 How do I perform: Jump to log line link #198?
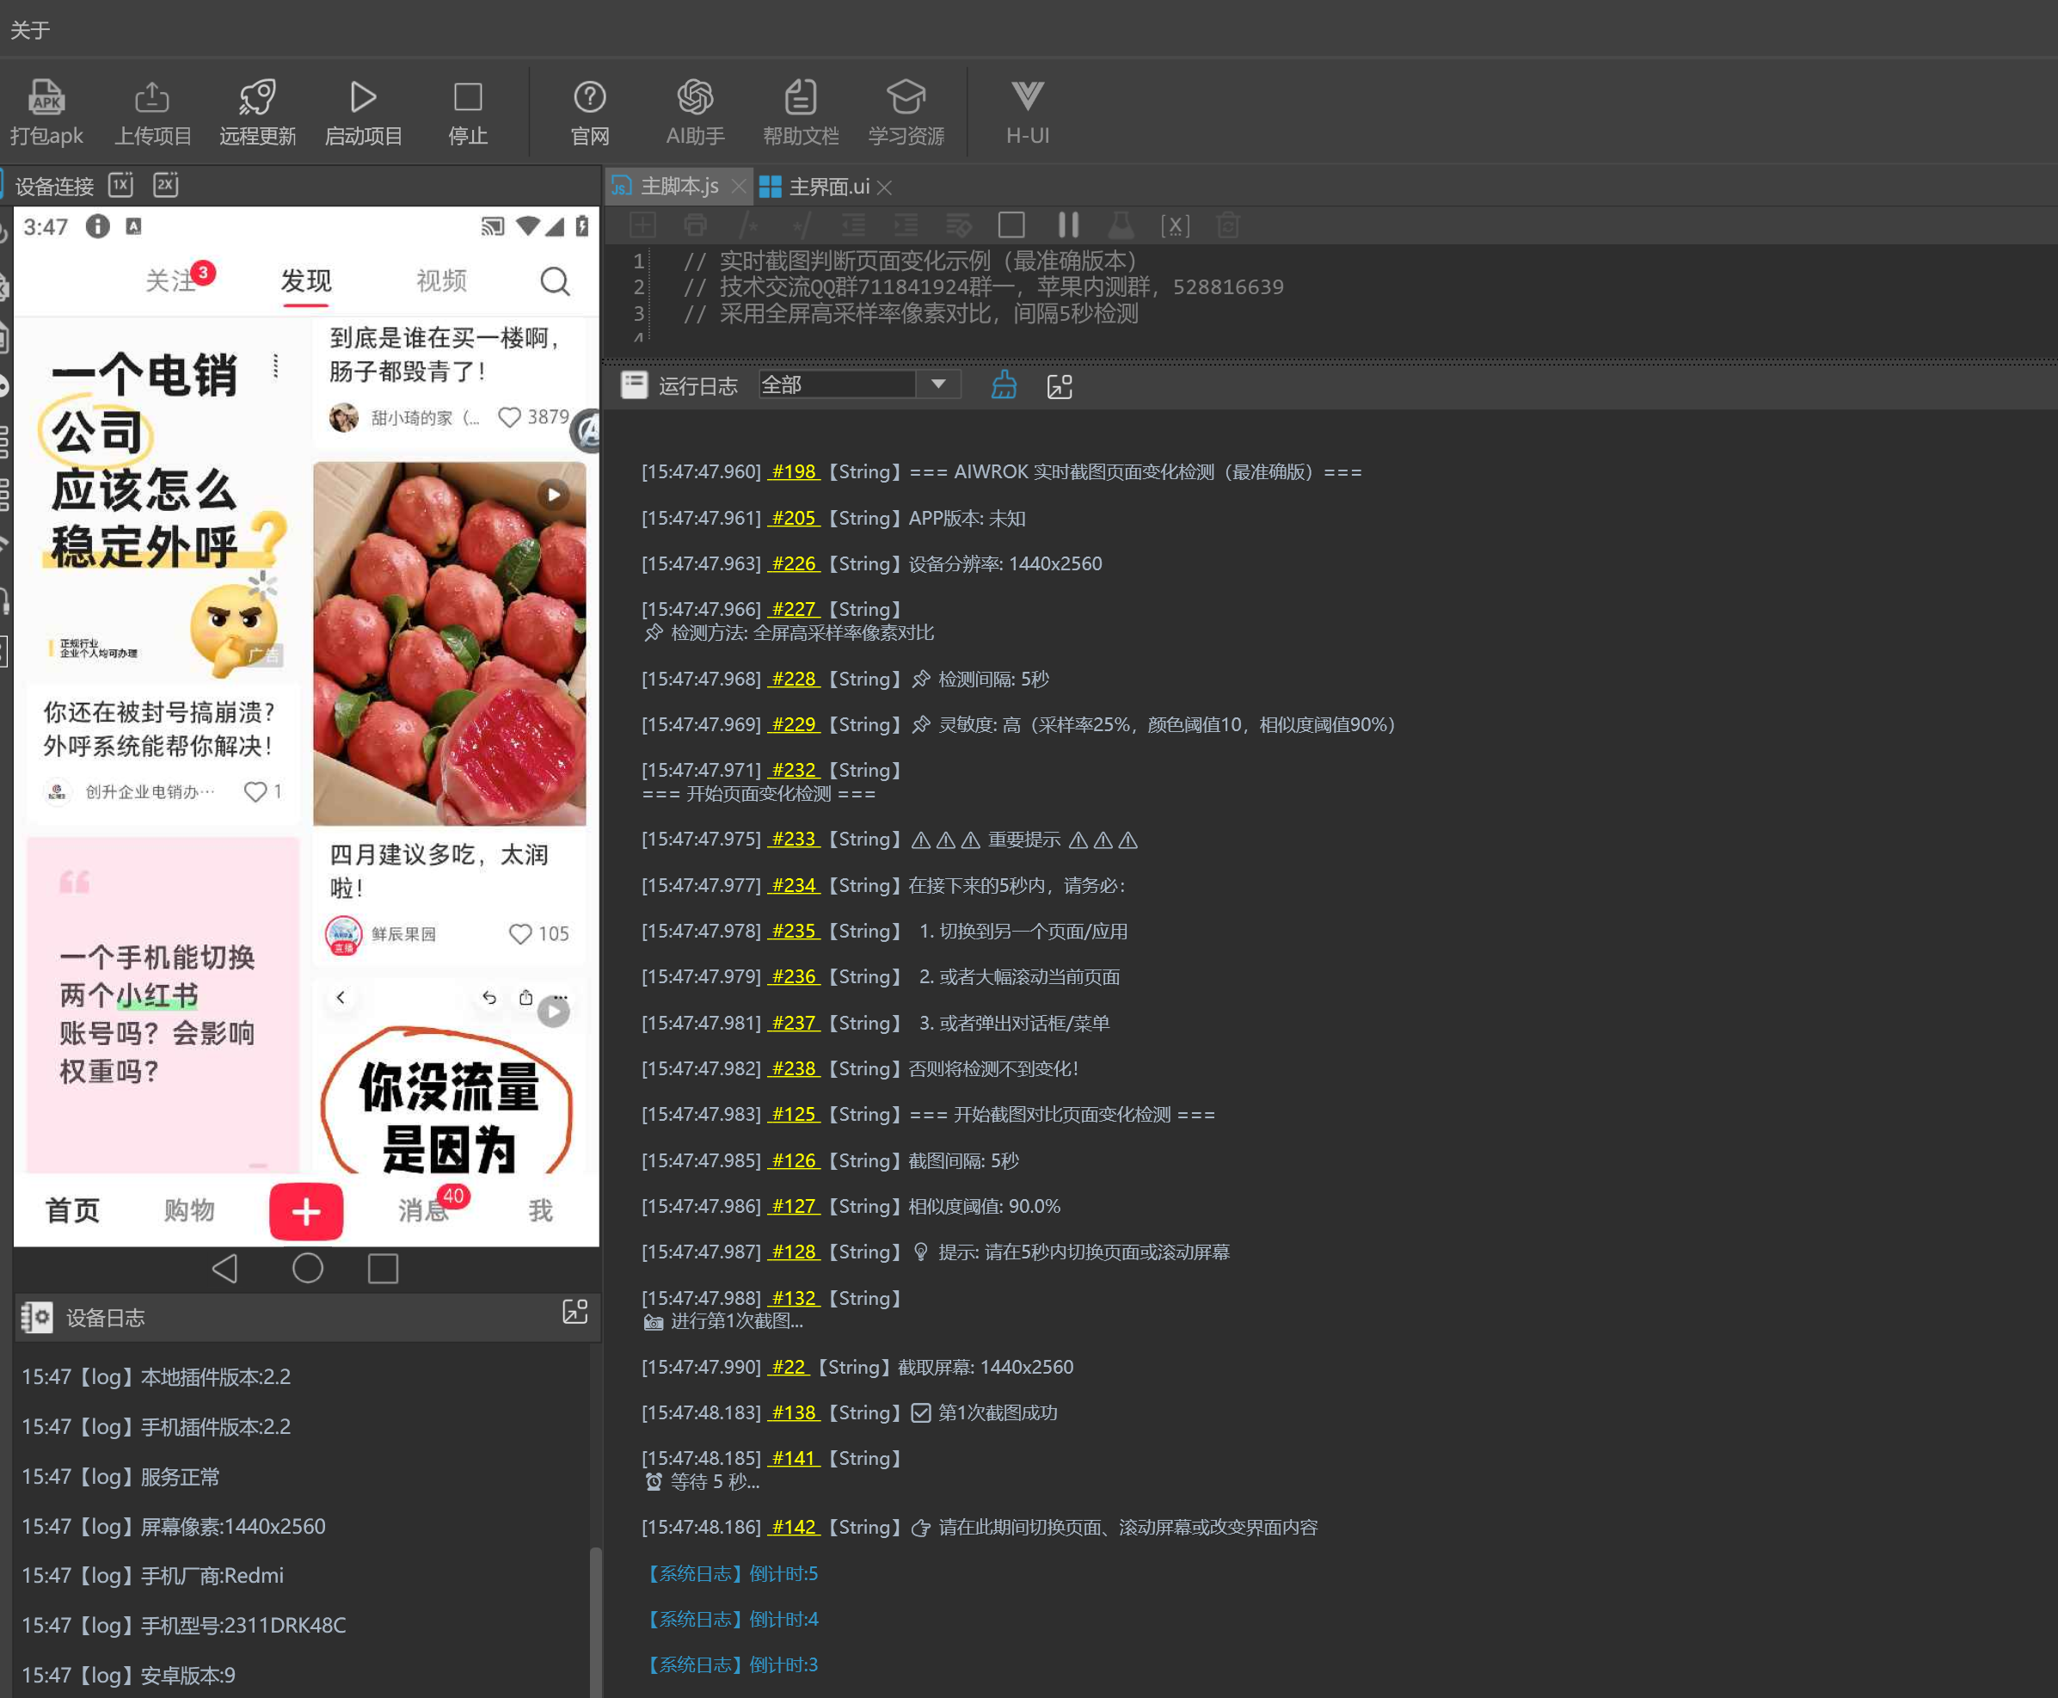coord(794,471)
